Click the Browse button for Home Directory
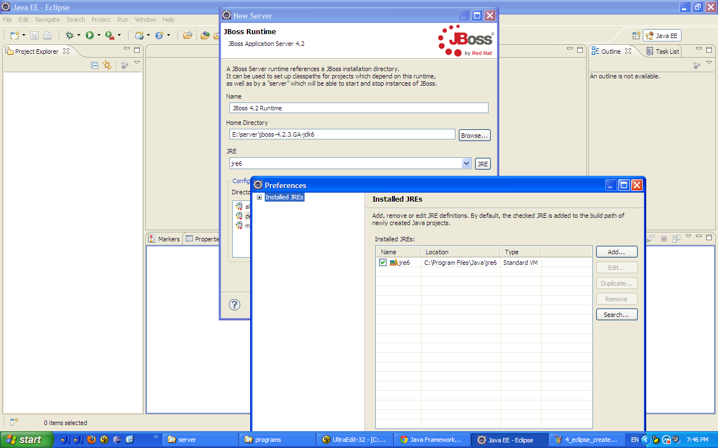This screenshot has height=448, width=718. tap(474, 135)
